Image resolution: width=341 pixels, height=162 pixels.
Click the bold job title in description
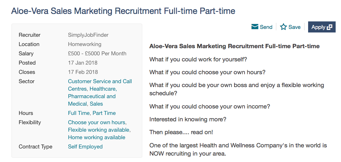pyautogui.click(x=234, y=46)
